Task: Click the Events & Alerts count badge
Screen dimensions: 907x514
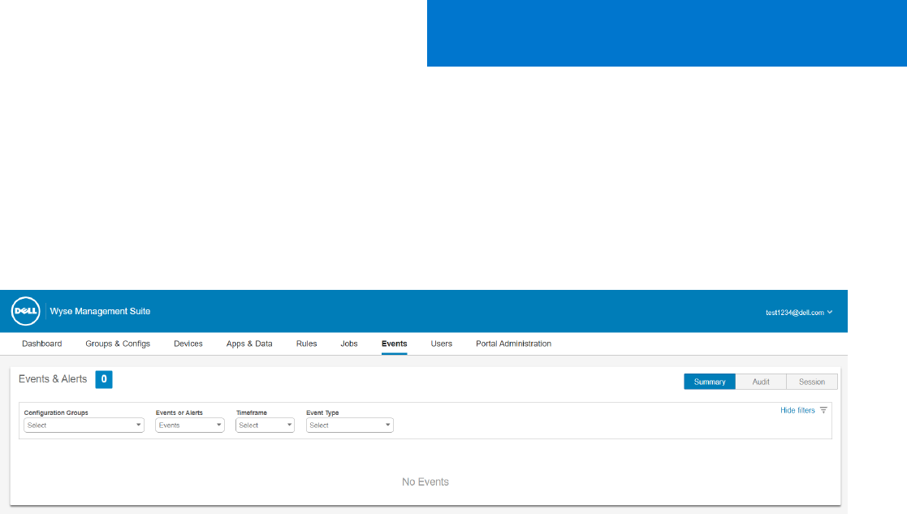Action: 104,379
